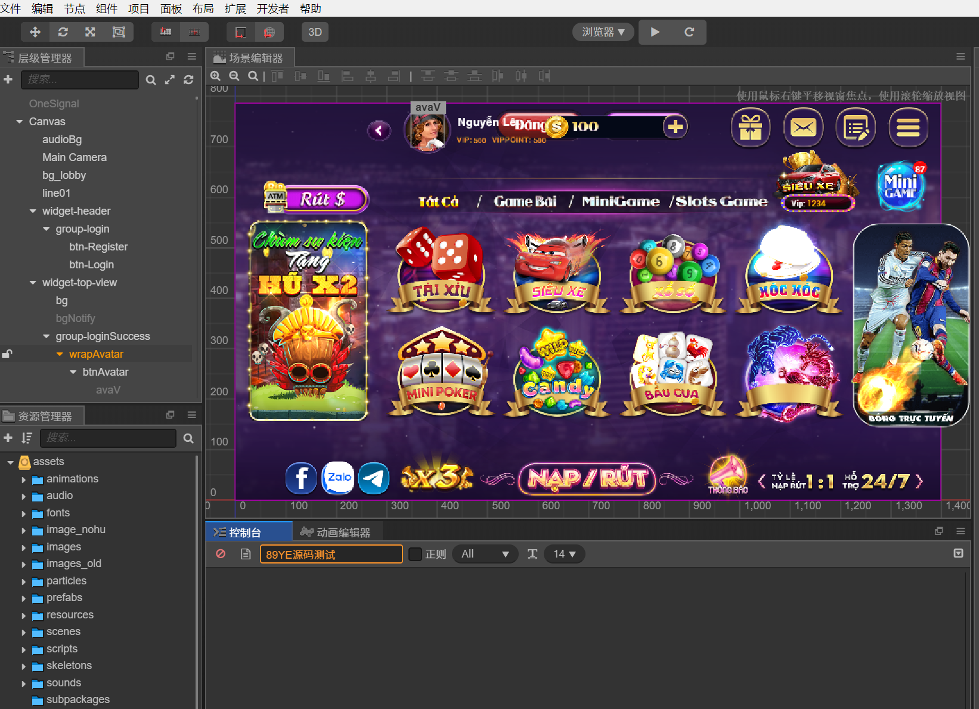Screen dimensions: 979x709
Task: Collapse the widget-header node
Action: click(33, 211)
